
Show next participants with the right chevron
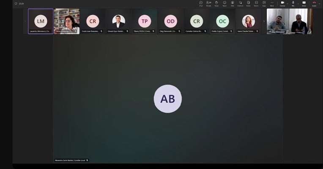point(264,21)
